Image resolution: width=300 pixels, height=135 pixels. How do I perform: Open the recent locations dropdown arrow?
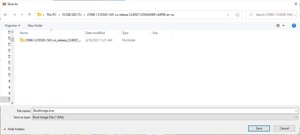coord(22,15)
